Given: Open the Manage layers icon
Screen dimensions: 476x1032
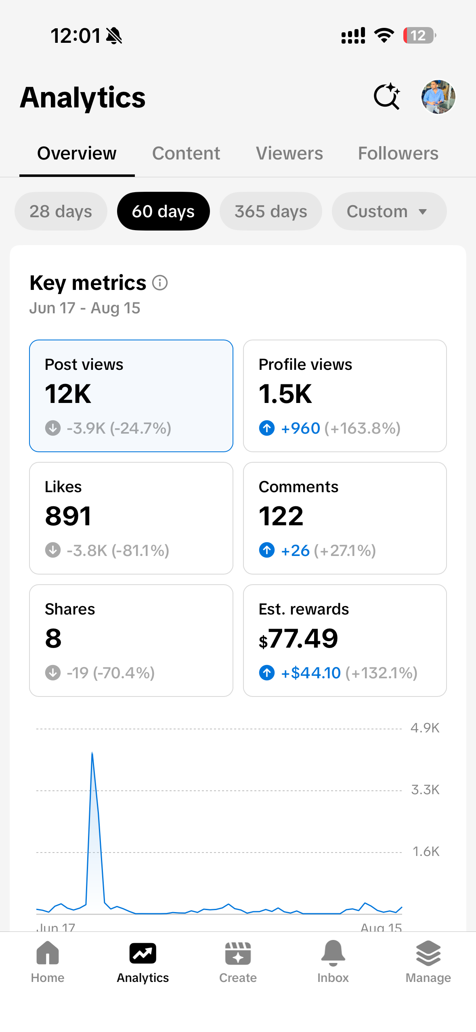Looking at the screenshot, I should [428, 953].
